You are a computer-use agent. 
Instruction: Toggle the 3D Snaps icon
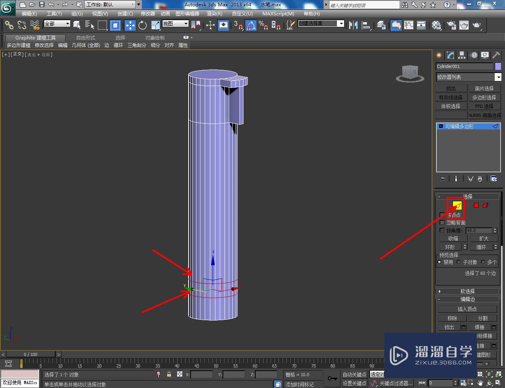pos(238,25)
